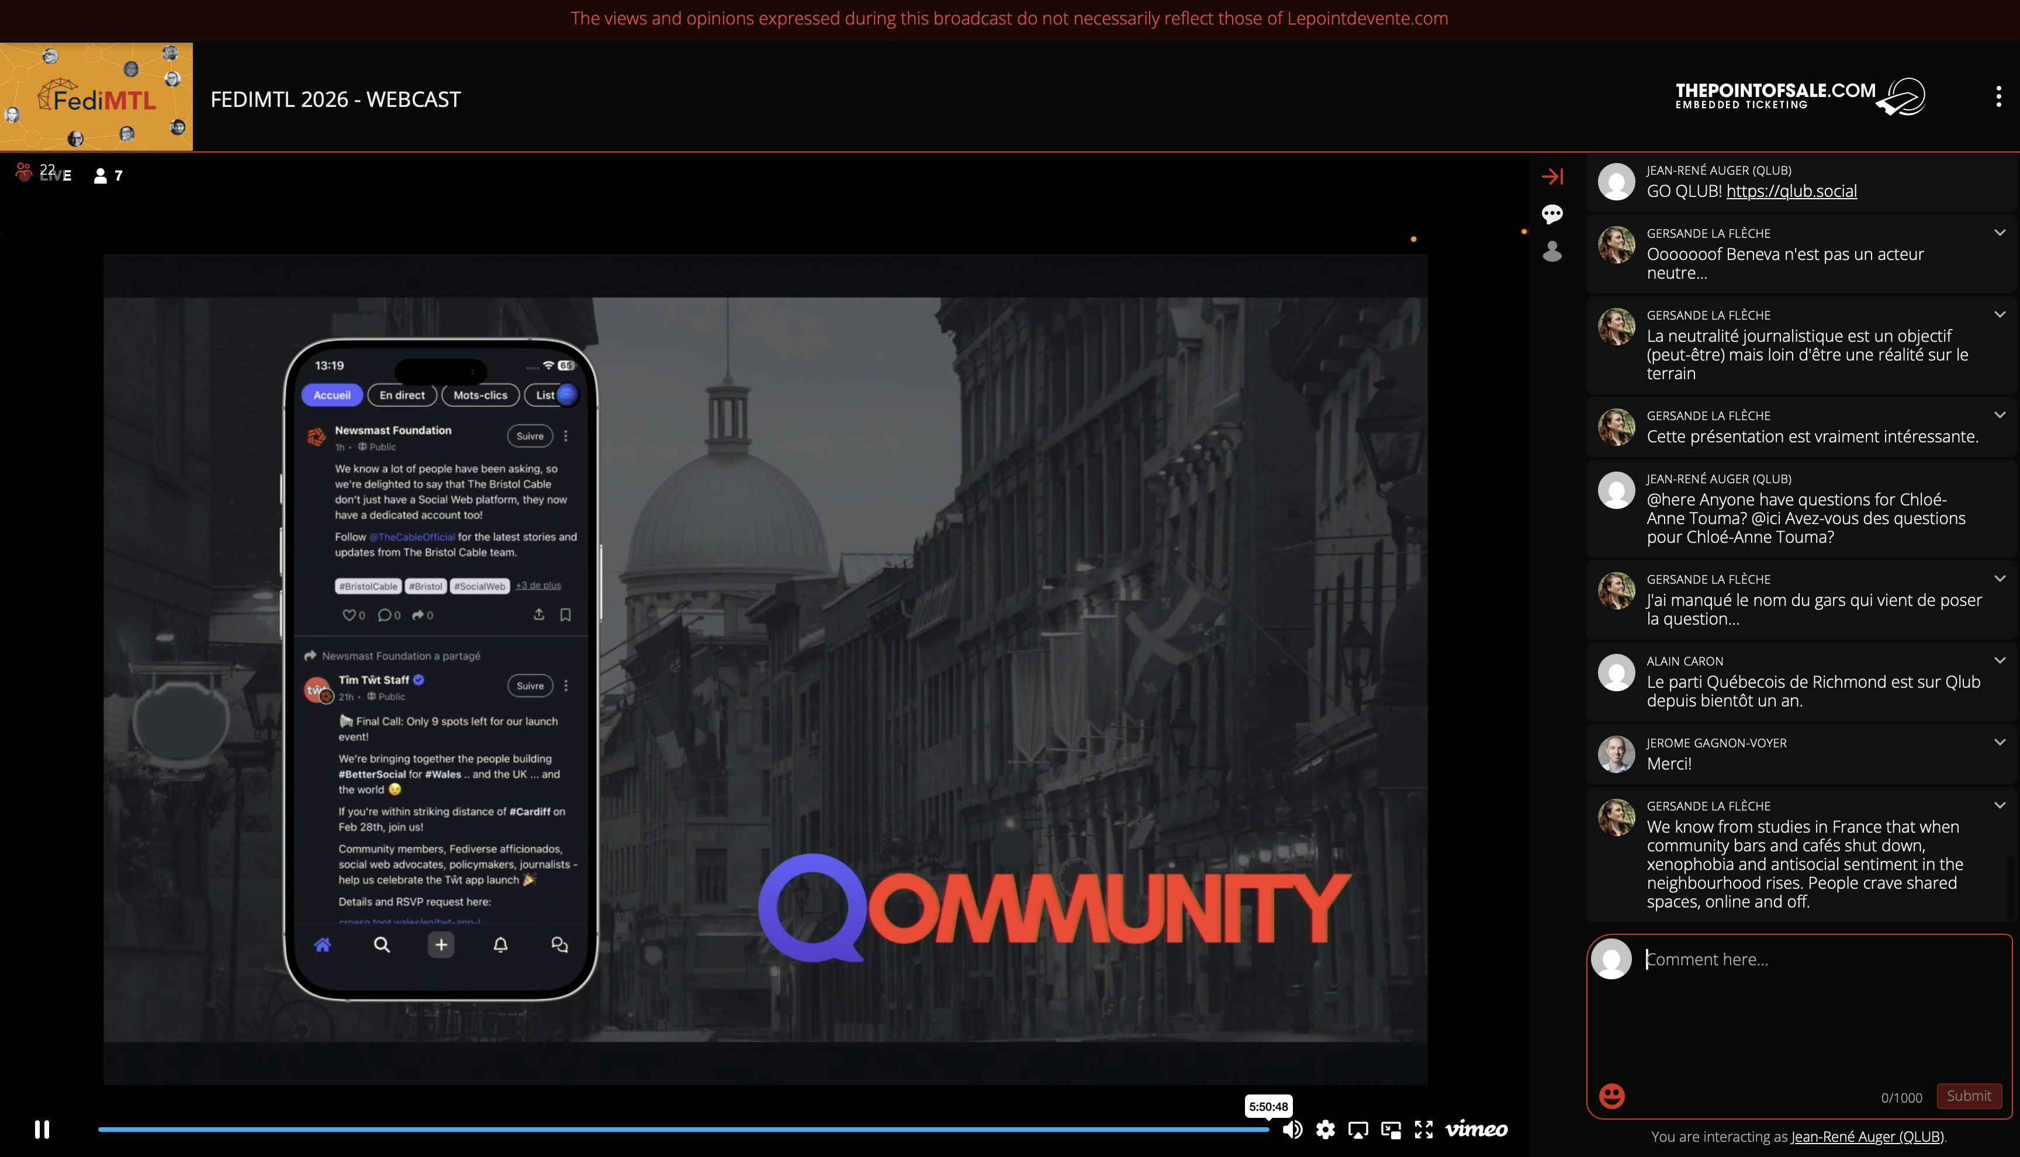The width and height of the screenshot is (2020, 1157).
Task: Click the Vimeo logo
Action: [1476, 1129]
